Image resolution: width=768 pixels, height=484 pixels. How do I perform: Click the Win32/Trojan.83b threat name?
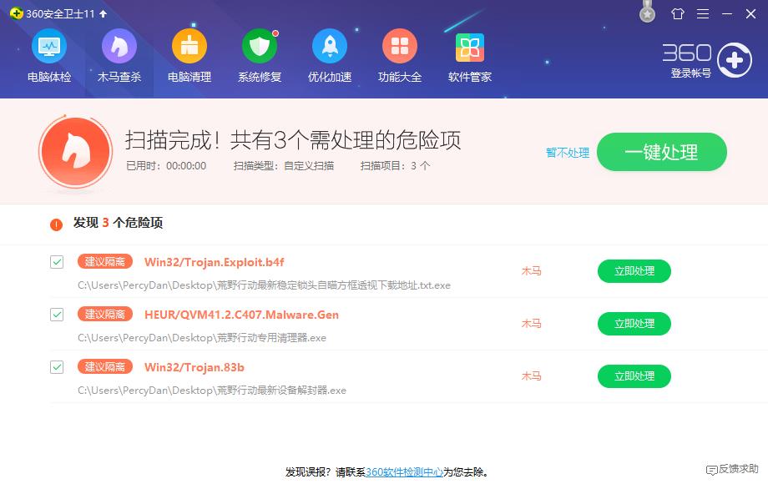pyautogui.click(x=194, y=367)
